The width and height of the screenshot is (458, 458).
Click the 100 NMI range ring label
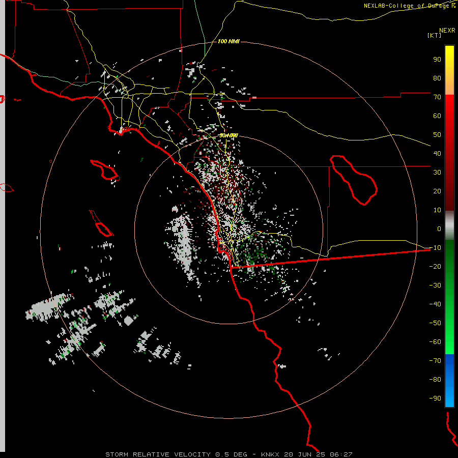(228, 42)
